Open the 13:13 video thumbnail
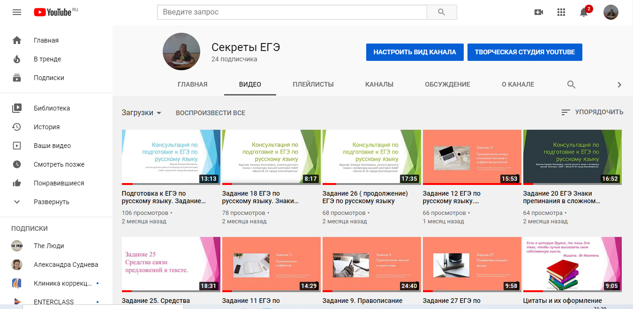 [171, 157]
